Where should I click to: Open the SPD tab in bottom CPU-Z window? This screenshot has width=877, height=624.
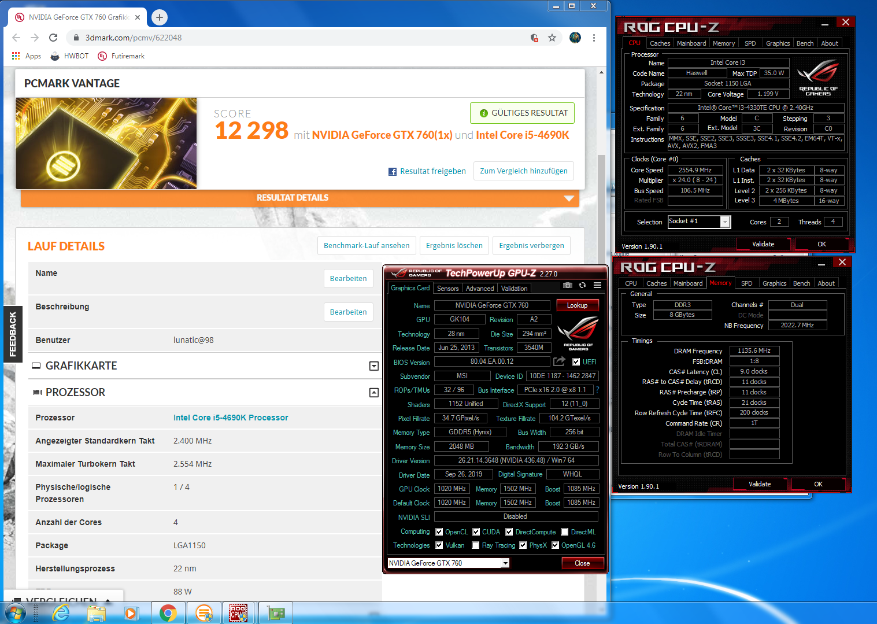click(747, 283)
